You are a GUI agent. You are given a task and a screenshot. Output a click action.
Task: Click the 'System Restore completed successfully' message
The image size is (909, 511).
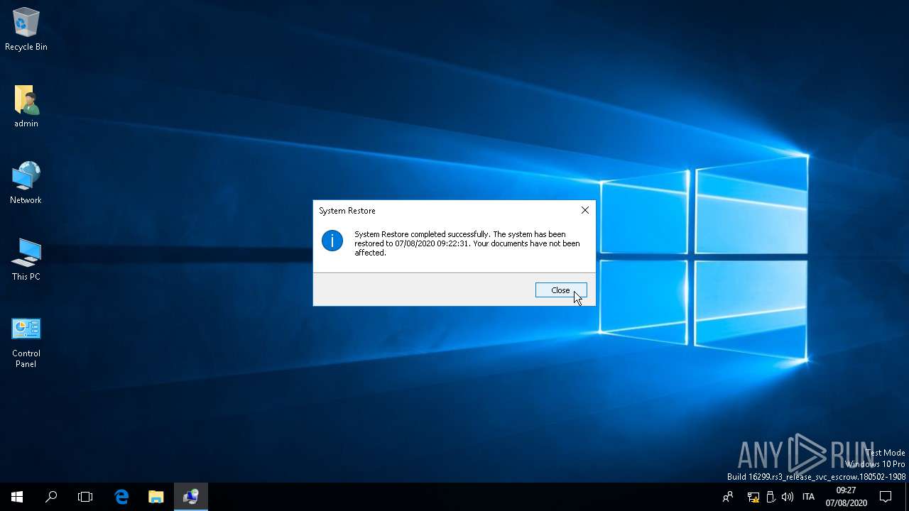467,243
